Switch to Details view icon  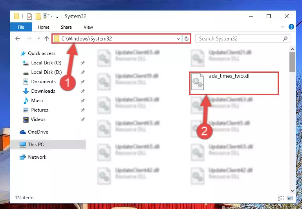[281, 198]
